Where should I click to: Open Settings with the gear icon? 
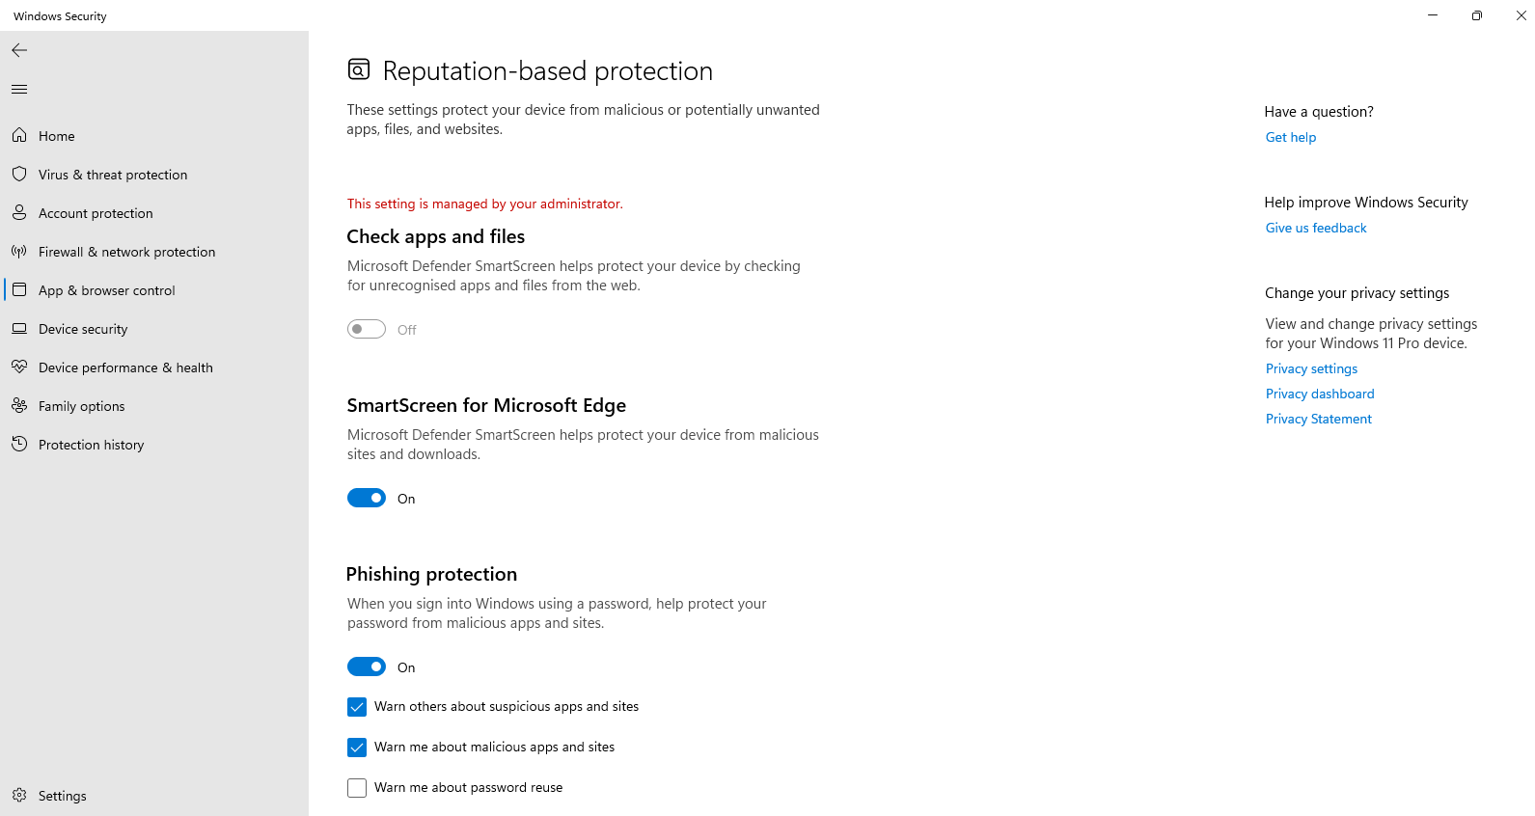tap(19, 796)
